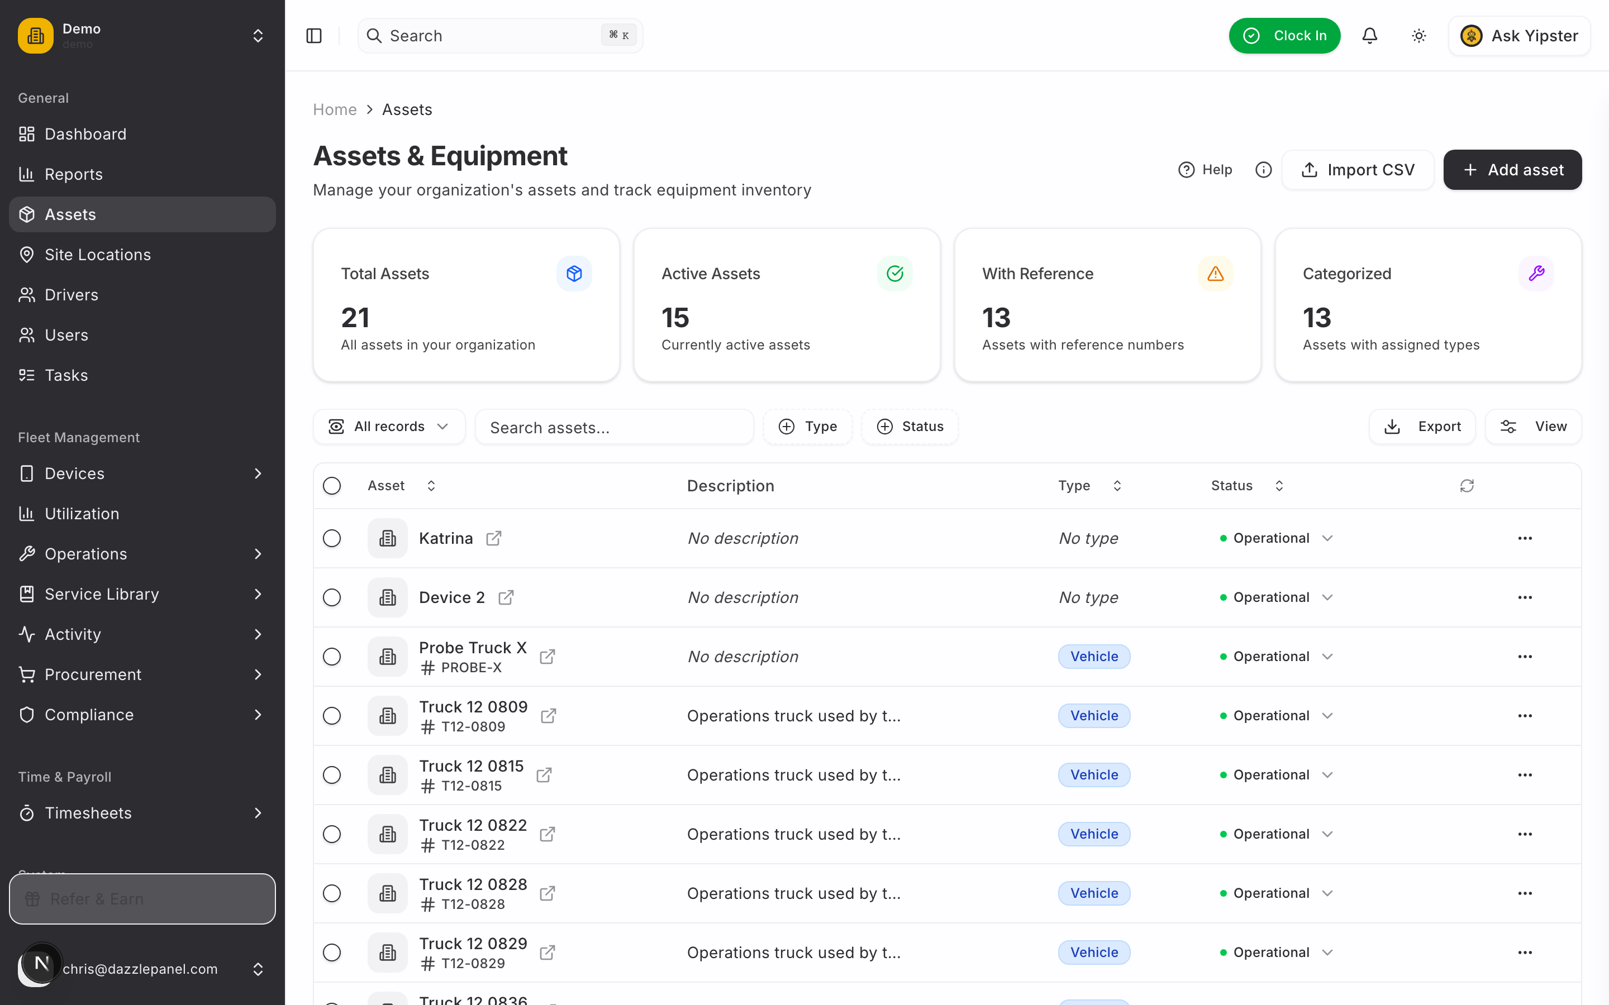Image resolution: width=1609 pixels, height=1005 pixels.
Task: Select the Device 2 row checkbox
Action: coord(332,597)
